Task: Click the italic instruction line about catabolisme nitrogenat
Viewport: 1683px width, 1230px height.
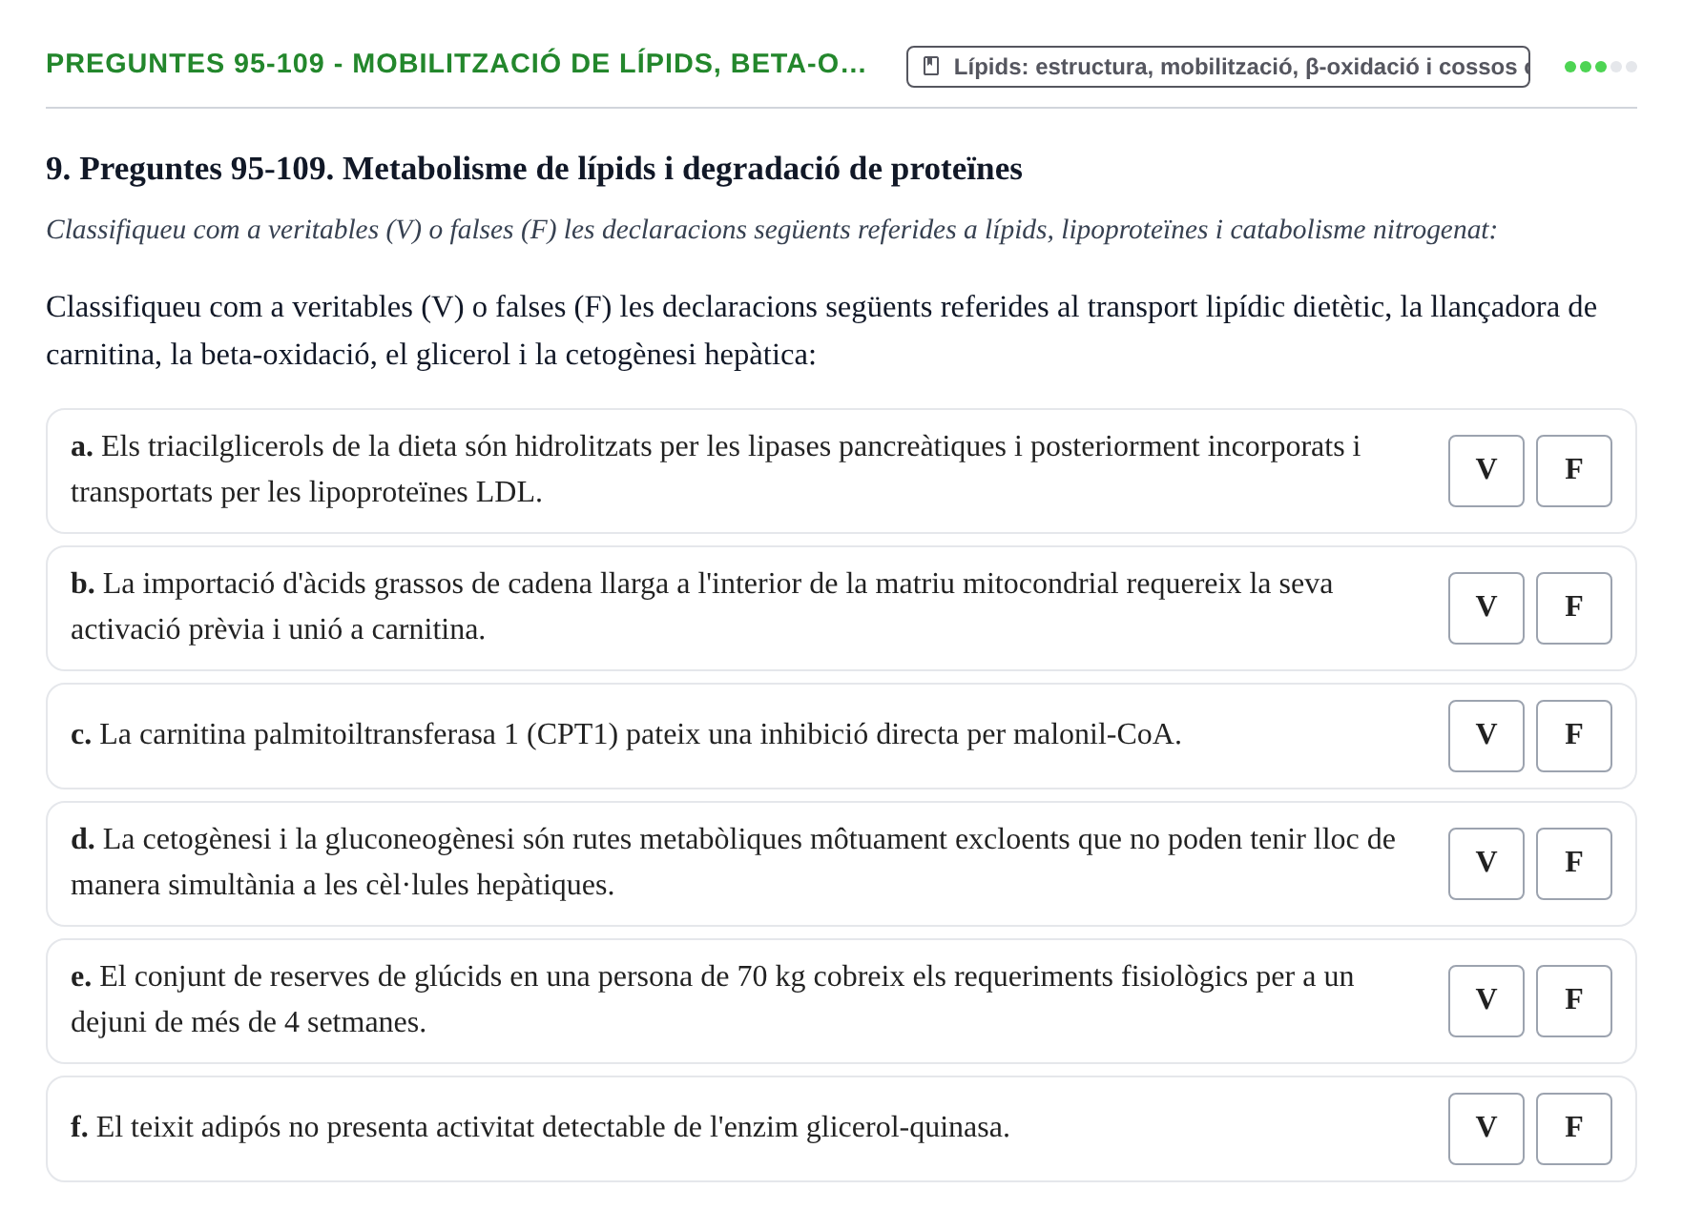Action: click(771, 230)
